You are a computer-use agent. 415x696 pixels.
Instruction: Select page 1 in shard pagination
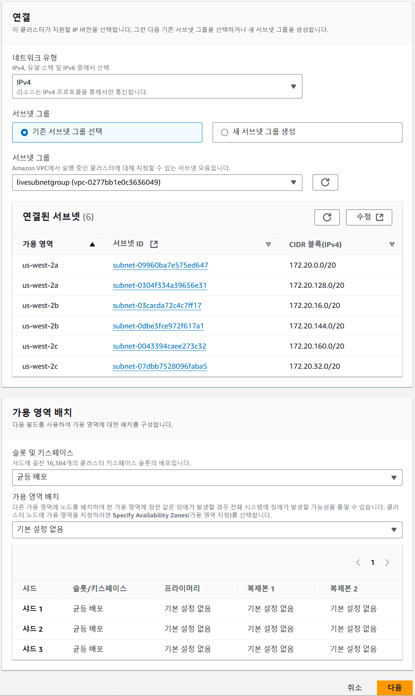click(x=372, y=563)
